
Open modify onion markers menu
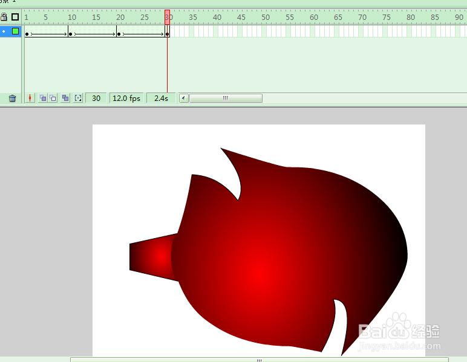tap(78, 98)
